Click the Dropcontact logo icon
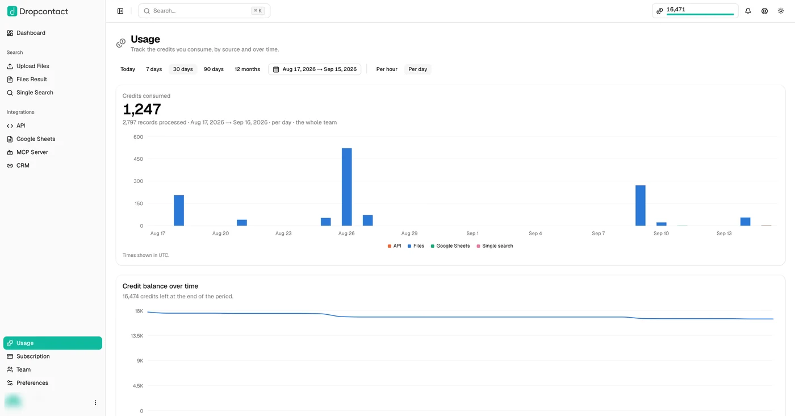This screenshot has height=416, width=795. click(12, 11)
